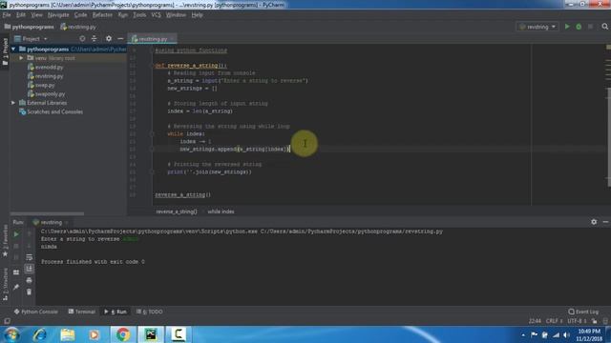Click the Project panel horizontal scrollbar
Screen dimensions: 611x343
47,213
